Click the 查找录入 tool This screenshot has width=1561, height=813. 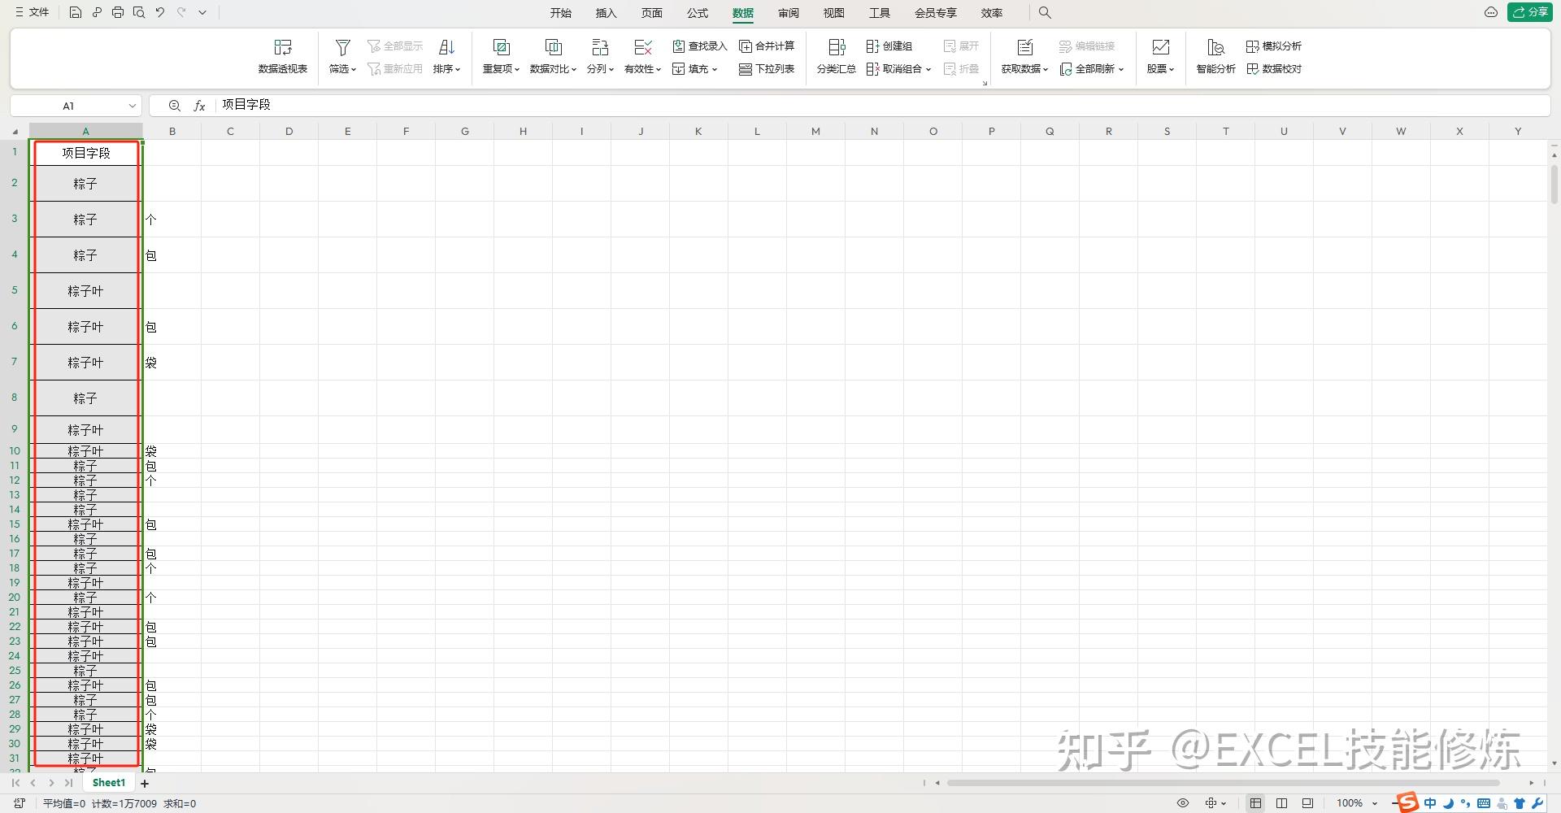pos(699,46)
